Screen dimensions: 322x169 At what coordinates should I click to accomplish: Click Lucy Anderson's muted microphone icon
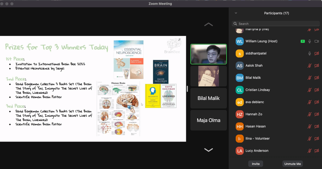point(310,151)
